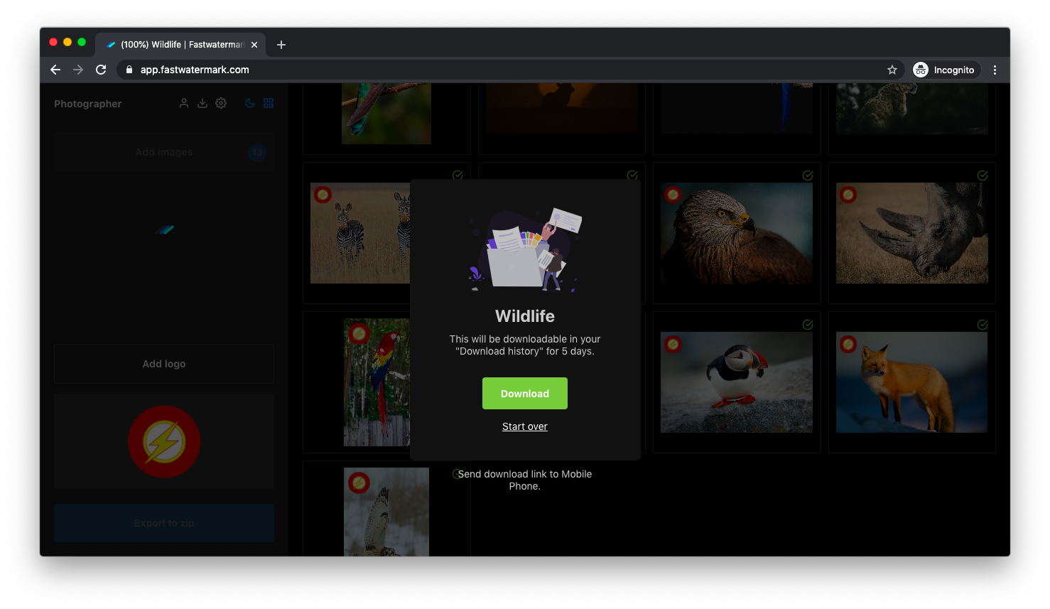Reload the page with refresh icon

(x=101, y=70)
